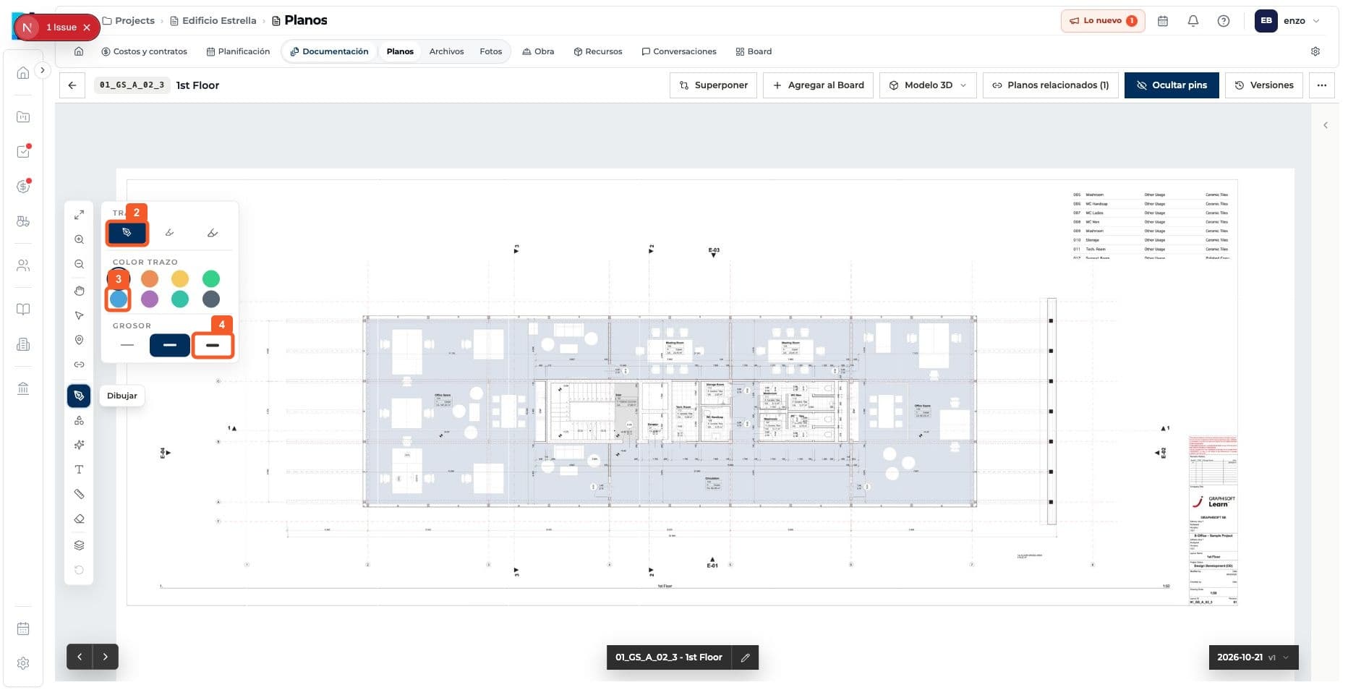Switch to the Archivos tab
Screen dimensions: 1348x690
click(x=446, y=51)
